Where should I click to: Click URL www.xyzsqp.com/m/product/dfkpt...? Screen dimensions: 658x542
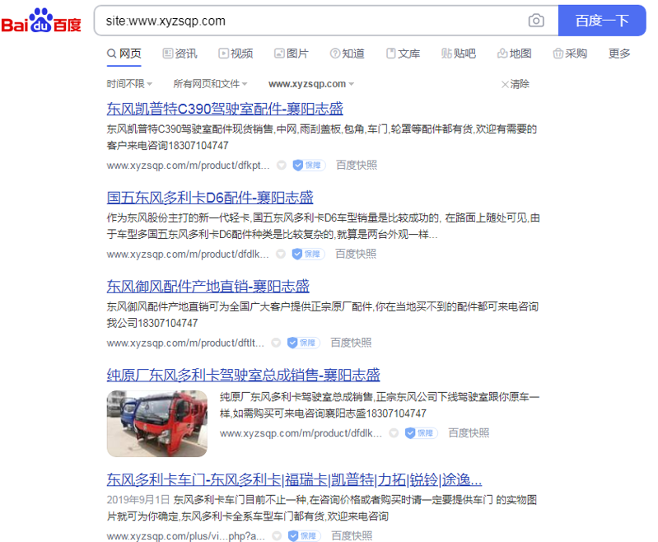click(188, 166)
